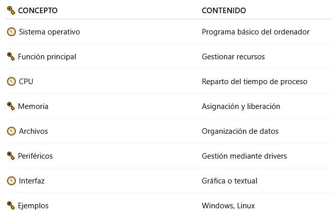Select the CONTENIDO column header
The image size is (332, 224).
click(224, 10)
